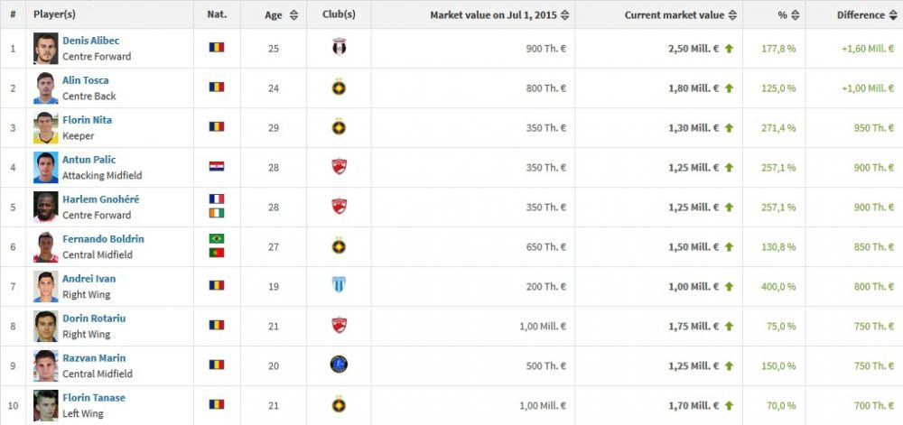Click Dorin Rotariu's Dinamo club crest
Viewport: 903px width, 425px height.
[x=339, y=325]
